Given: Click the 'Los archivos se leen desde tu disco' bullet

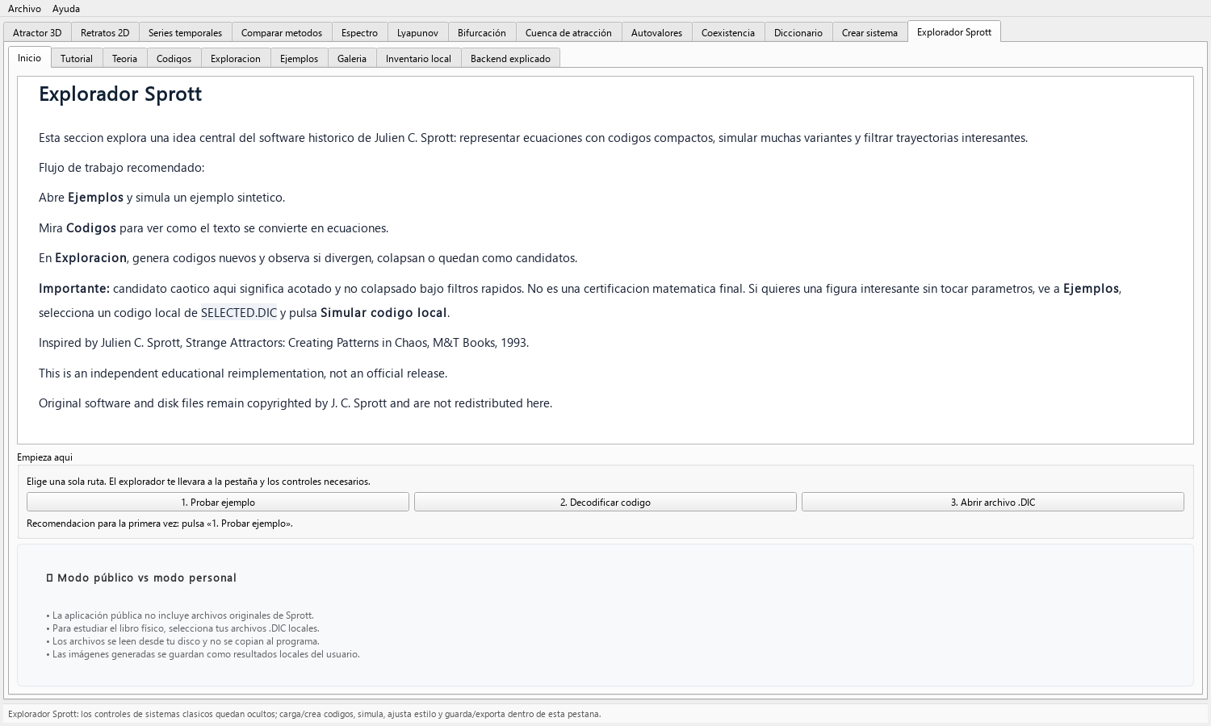Looking at the screenshot, I should pyautogui.click(x=183, y=641).
